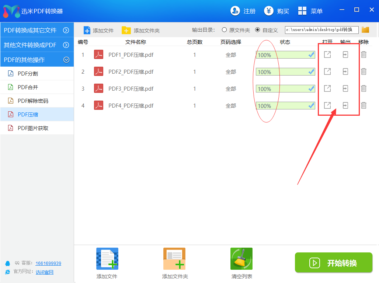Image resolution: width=379 pixels, height=283 pixels.
Task: Select the 原文件夹 output radio button
Action: coord(224,30)
